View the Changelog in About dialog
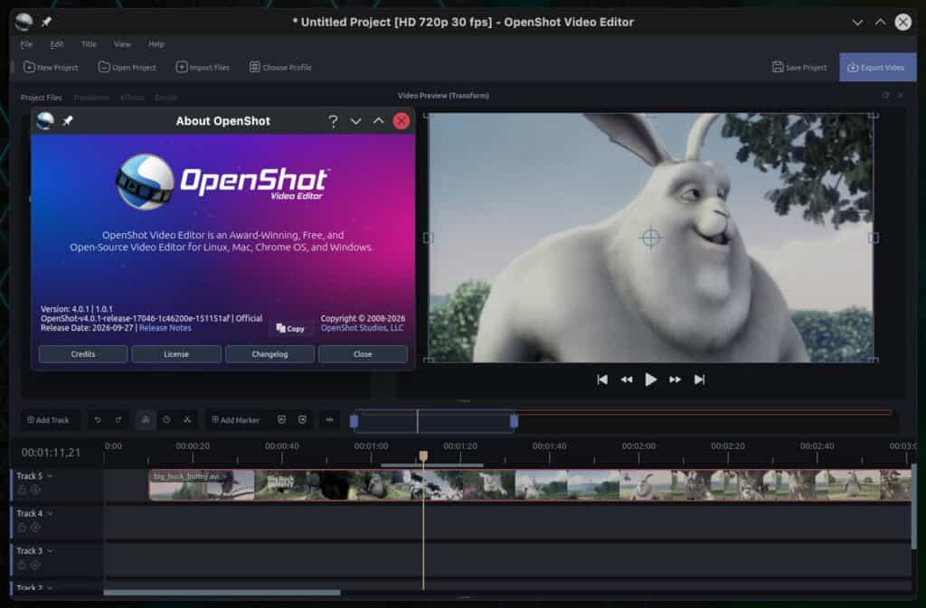The image size is (926, 608). (x=269, y=354)
